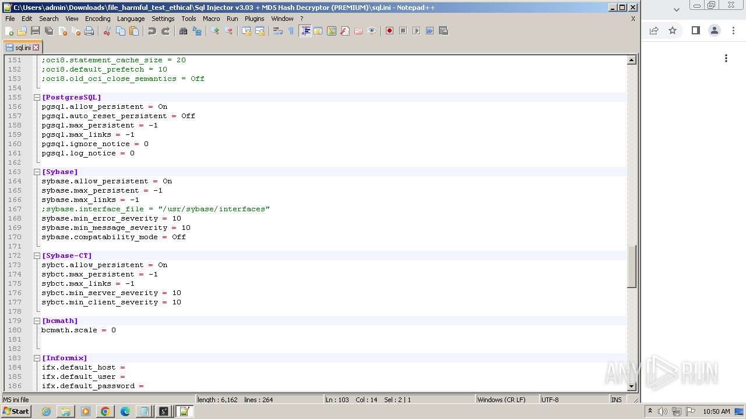Toggle show all characters pilcrow icon
Screen dimensions: 746x419
coord(291,31)
